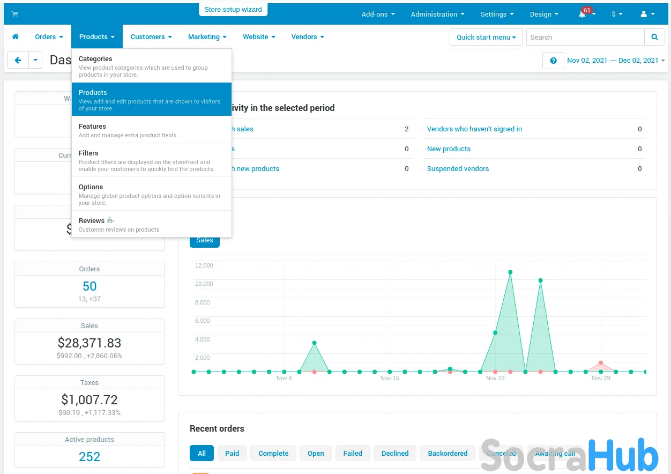Screen dimensions: 671x474
Task: Click the home icon in navigation bar
Action: 16,37
